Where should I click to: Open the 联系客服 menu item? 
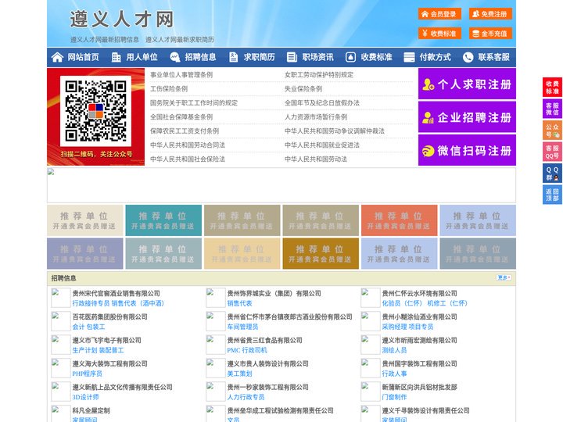(x=493, y=57)
